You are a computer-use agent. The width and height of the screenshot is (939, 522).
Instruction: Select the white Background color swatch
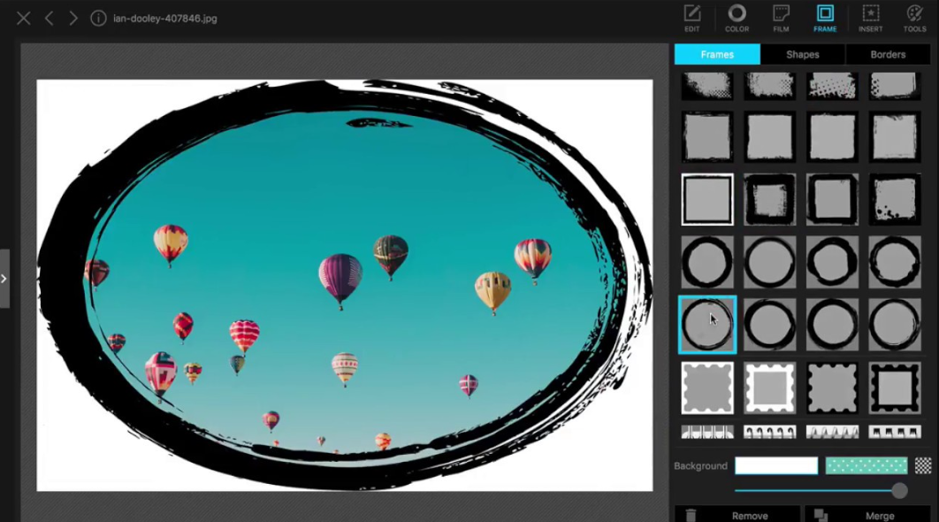pos(776,464)
